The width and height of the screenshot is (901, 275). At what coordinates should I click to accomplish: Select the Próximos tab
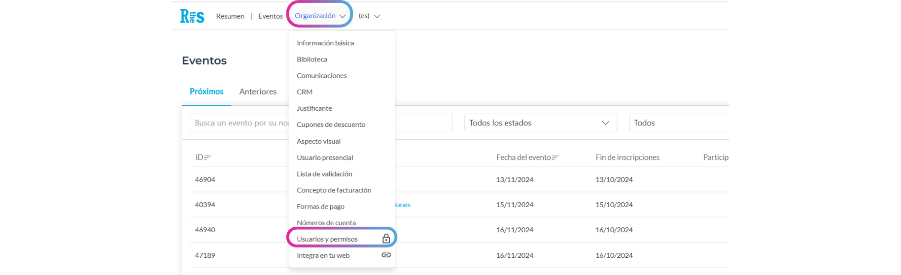point(207,92)
